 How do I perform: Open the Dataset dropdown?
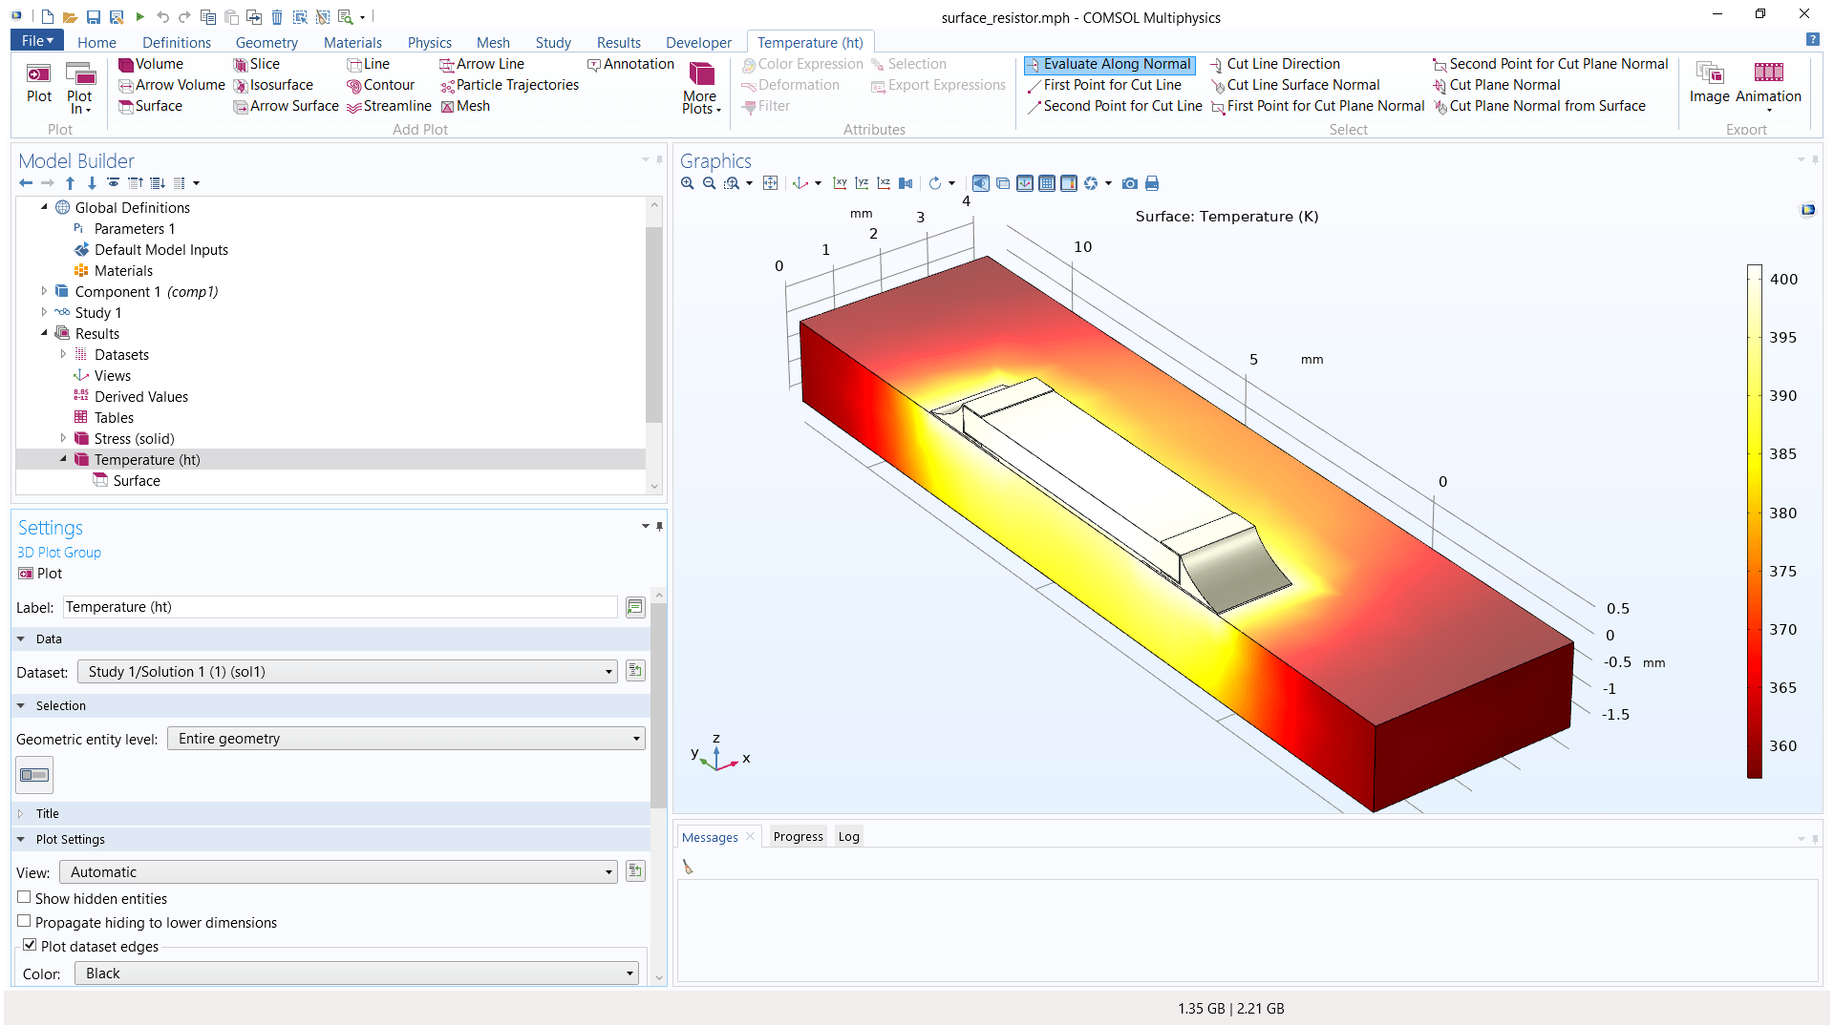tap(608, 671)
